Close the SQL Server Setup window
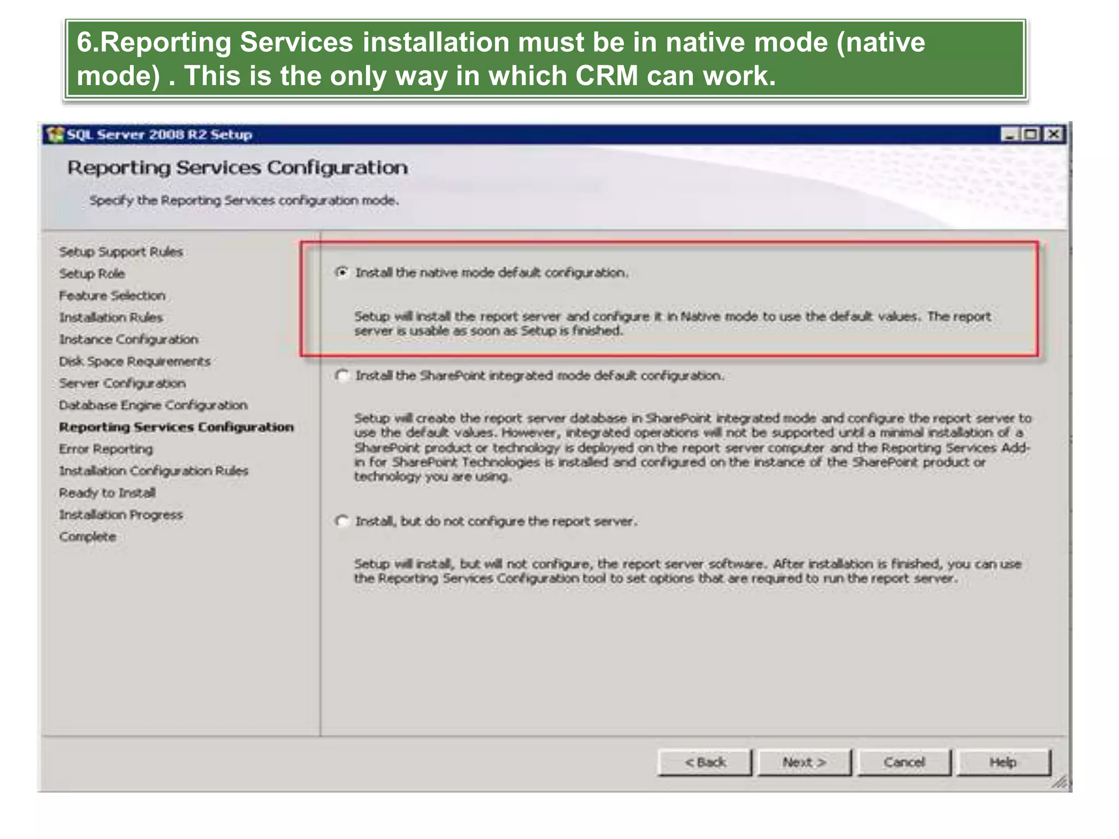Screen dimensions: 1119x839 coord(1053,134)
